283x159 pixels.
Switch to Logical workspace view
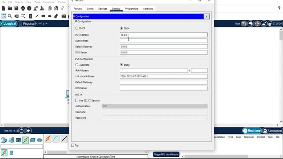click(x=9, y=23)
